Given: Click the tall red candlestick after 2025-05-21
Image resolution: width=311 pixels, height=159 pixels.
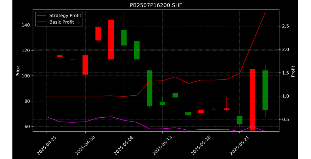Looking at the screenshot, I should pyautogui.click(x=252, y=100).
